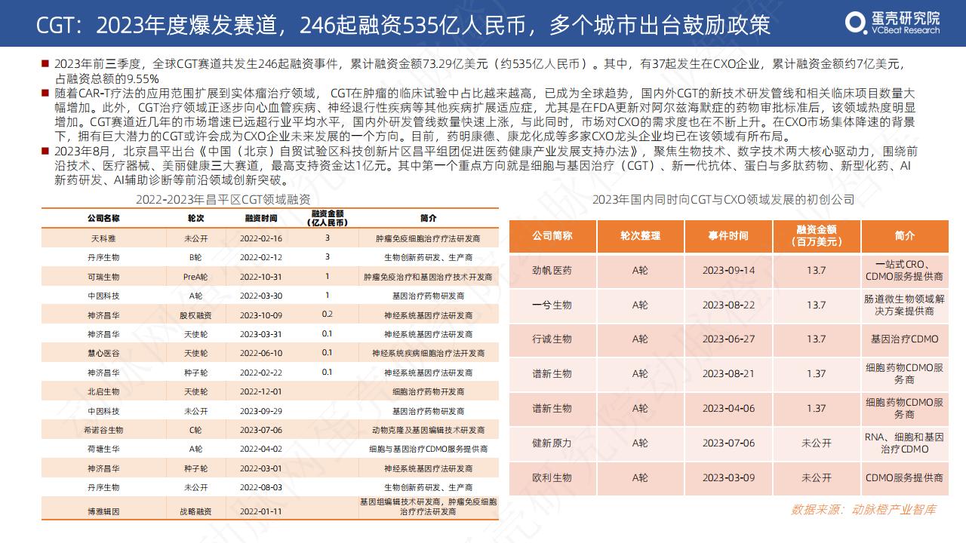The width and height of the screenshot is (966, 543).
Task: Click the 事件时间 column header
Action: point(728,236)
